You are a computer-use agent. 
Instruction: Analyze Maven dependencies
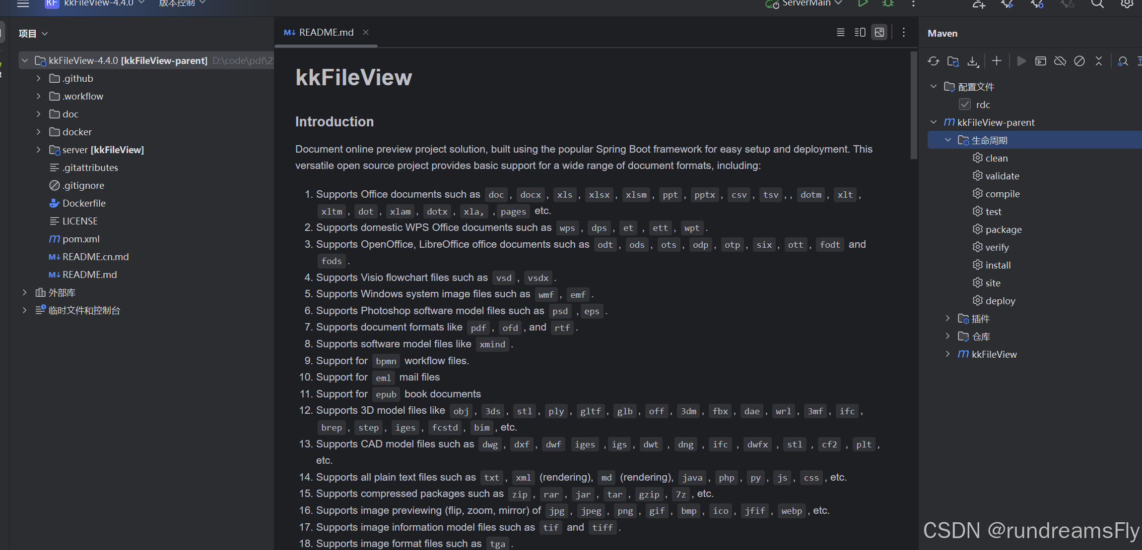(x=1123, y=61)
